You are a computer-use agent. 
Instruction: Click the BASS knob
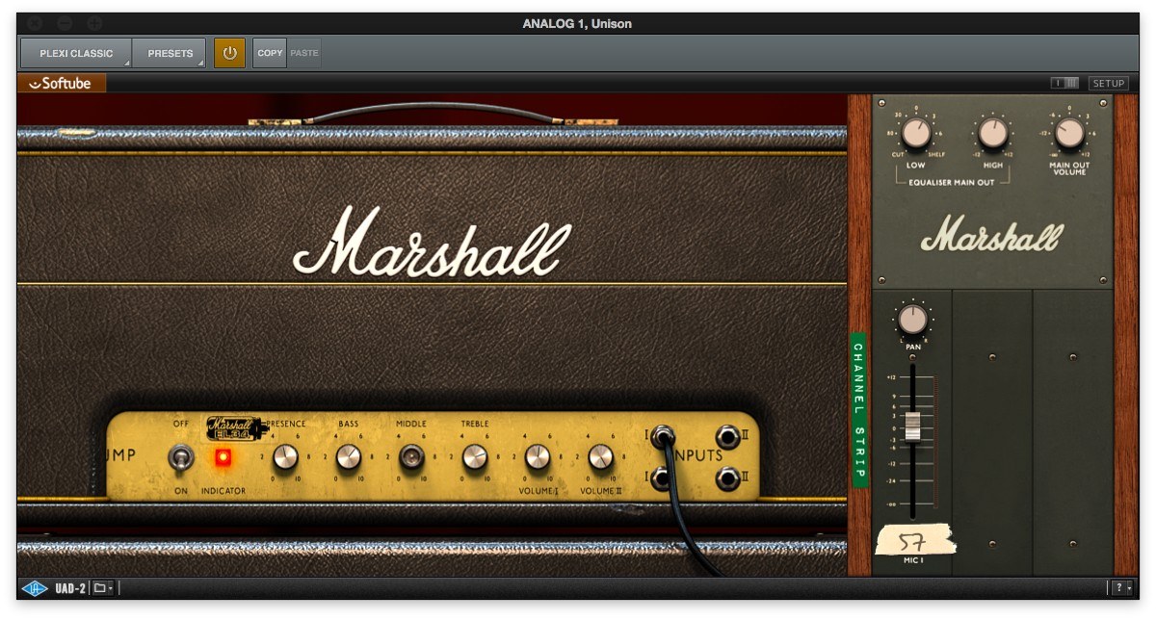349,457
